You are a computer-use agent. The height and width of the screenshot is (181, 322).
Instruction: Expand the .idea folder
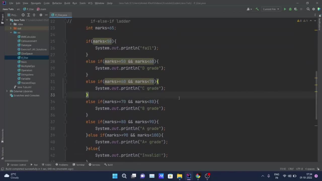[x=11, y=24]
